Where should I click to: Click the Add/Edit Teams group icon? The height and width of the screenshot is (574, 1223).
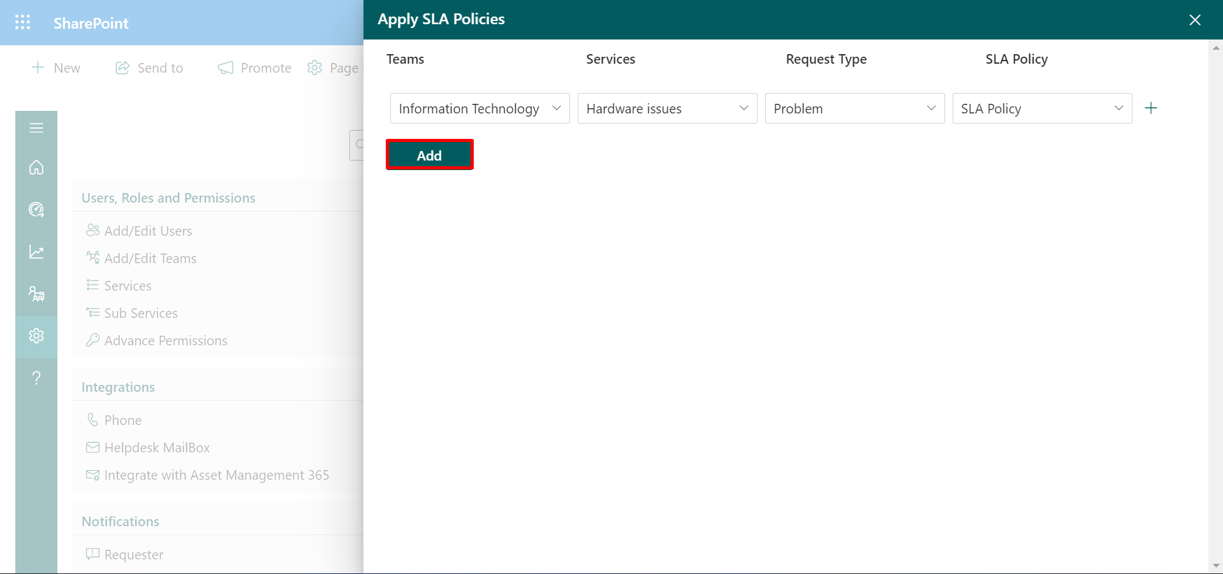coord(93,257)
